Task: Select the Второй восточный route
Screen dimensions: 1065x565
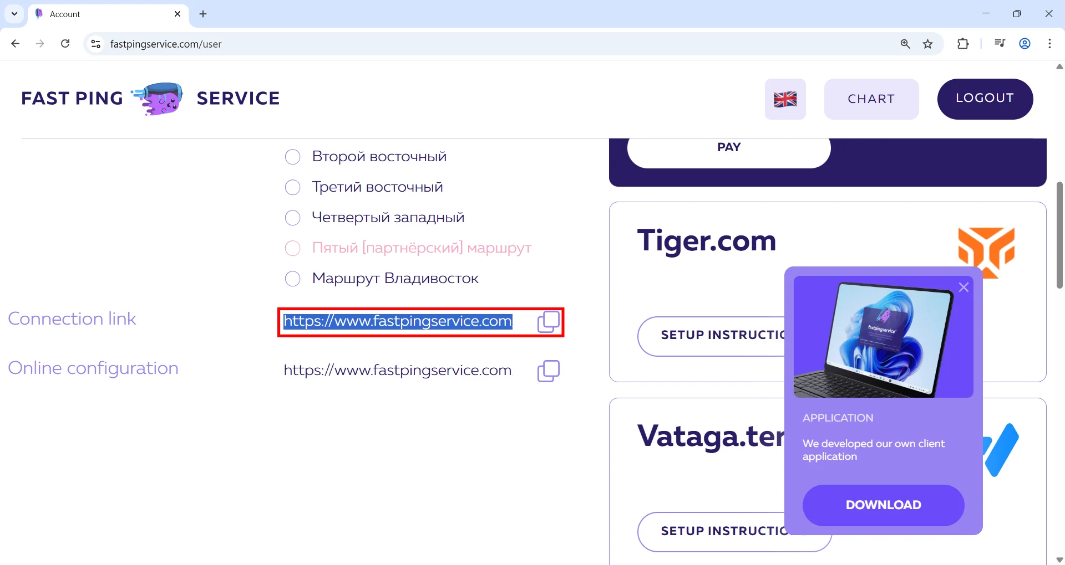Action: point(293,157)
